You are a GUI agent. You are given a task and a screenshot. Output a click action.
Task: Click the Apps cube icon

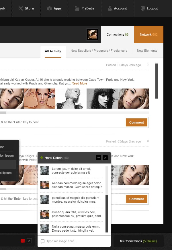[50, 8]
